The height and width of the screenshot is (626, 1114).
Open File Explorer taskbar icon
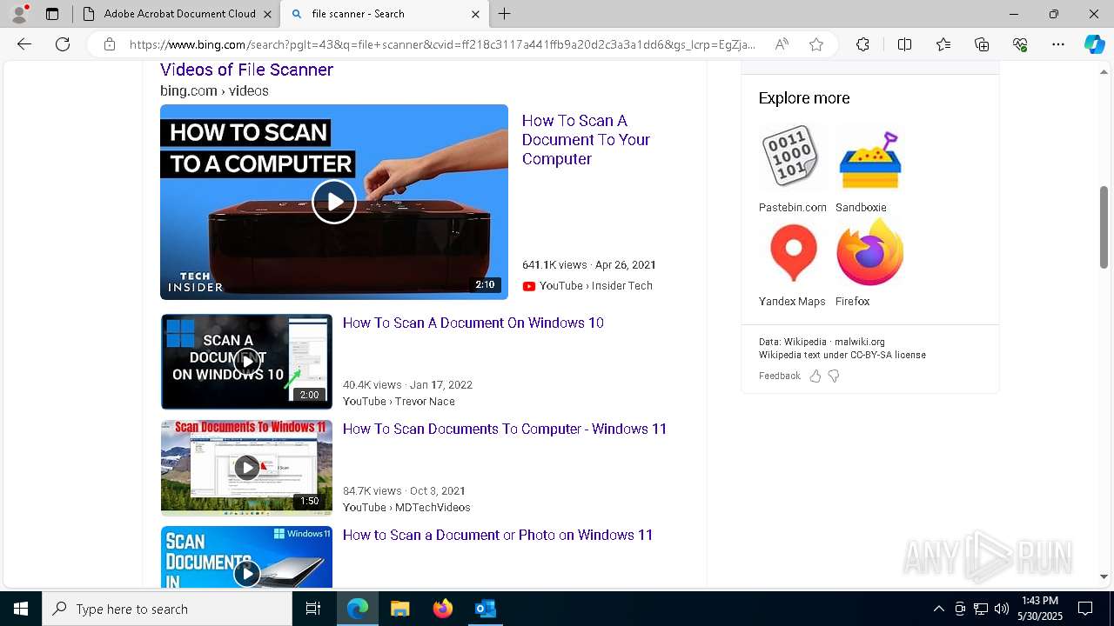click(x=400, y=609)
